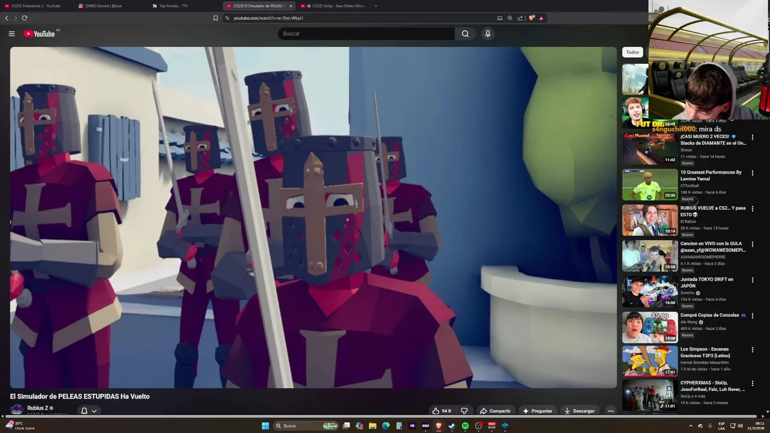The image size is (770, 433).
Task: Open the Brave Rewards triangle icon
Action: 541,18
